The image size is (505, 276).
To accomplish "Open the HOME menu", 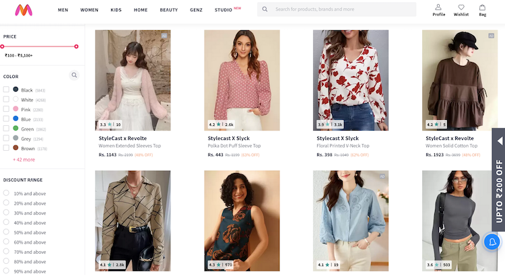I will [x=141, y=10].
